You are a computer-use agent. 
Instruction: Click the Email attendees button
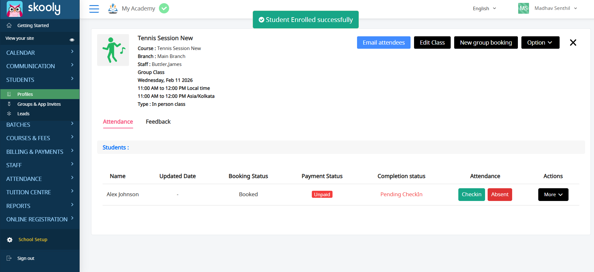(383, 43)
